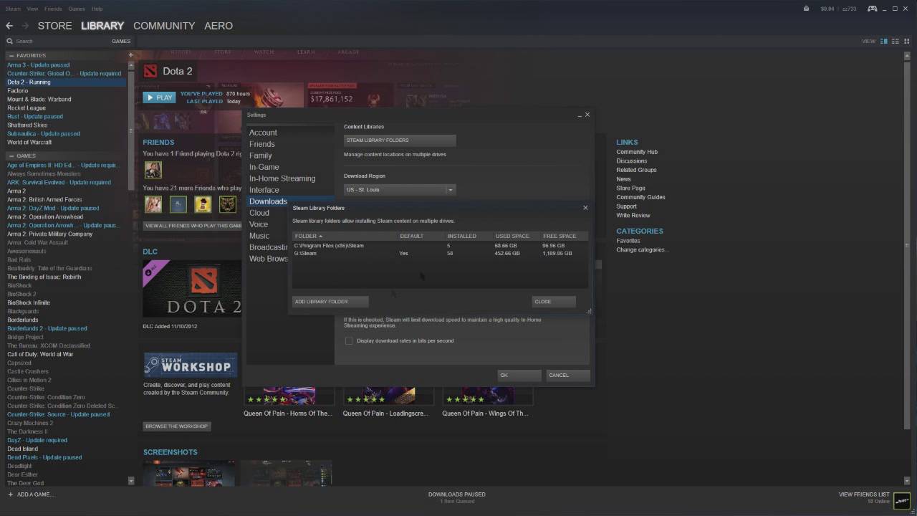
Task: Click Cancel in Settings window
Action: (x=568, y=376)
